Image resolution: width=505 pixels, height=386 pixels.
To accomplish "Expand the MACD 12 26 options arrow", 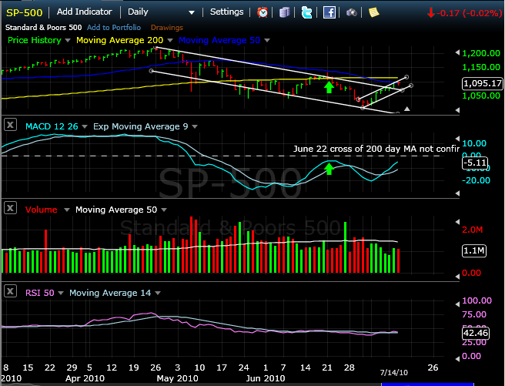I will [85, 126].
